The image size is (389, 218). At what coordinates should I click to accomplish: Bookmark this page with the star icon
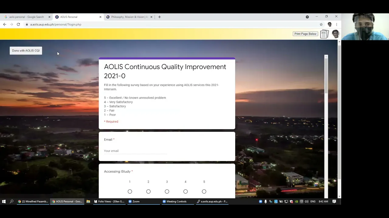click(x=321, y=25)
